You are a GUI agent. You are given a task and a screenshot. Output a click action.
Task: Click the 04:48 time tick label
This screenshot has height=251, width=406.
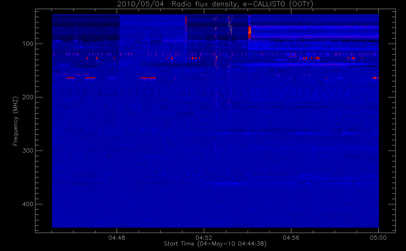pyautogui.click(x=117, y=238)
